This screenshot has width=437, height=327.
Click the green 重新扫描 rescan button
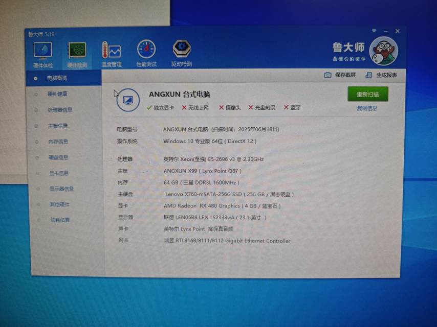pos(367,95)
